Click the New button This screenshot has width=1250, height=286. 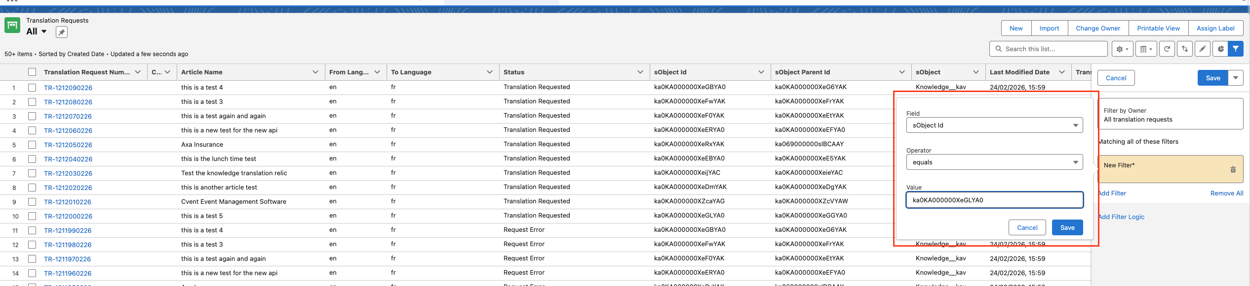1016,28
